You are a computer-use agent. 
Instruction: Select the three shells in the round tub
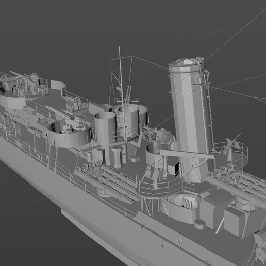coord(188,204)
